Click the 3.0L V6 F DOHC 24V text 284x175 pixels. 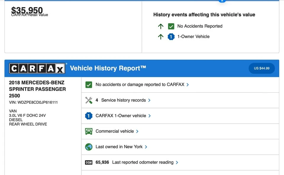[x=27, y=115]
